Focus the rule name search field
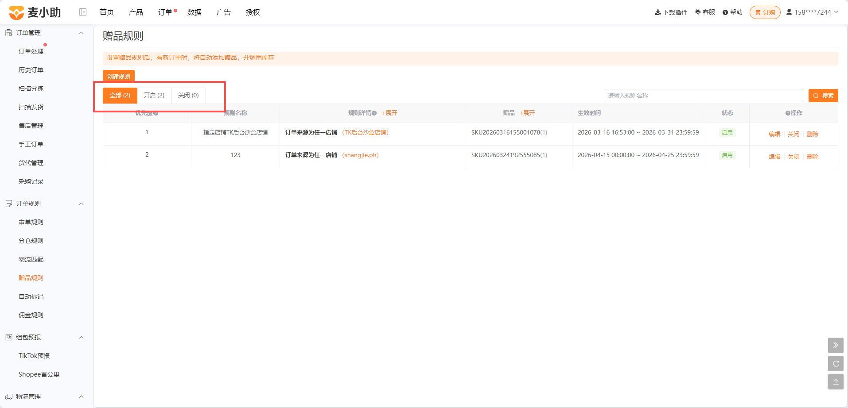848x408 pixels. (x=704, y=96)
